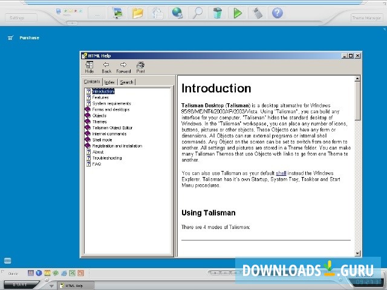Click the small icon cluster near Settings
Viewport: 387px width, 290px height.
pyautogui.click(x=69, y=11)
